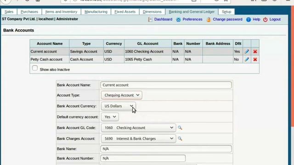Delete the Current account row red X
The image size is (294, 165).
click(255, 51)
